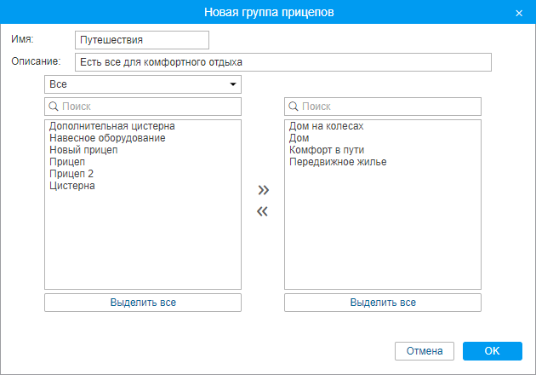Image resolution: width=536 pixels, height=375 pixels.
Task: Choose "Передвижное жилье" in the right list
Action: tap(338, 162)
